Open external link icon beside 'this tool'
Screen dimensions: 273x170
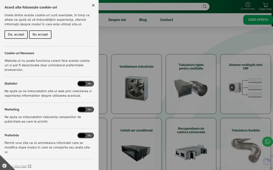[30, 166]
